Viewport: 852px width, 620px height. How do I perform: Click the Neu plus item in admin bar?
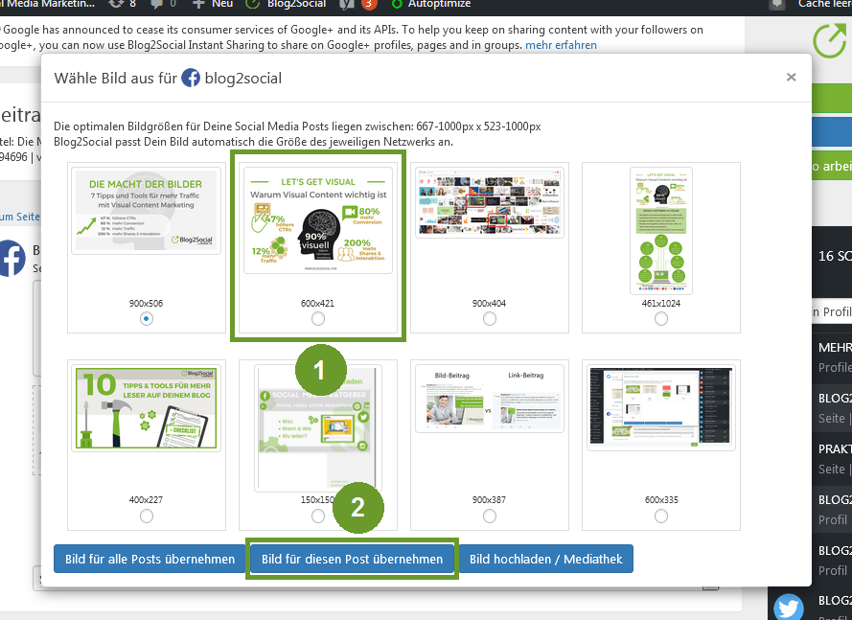click(213, 4)
